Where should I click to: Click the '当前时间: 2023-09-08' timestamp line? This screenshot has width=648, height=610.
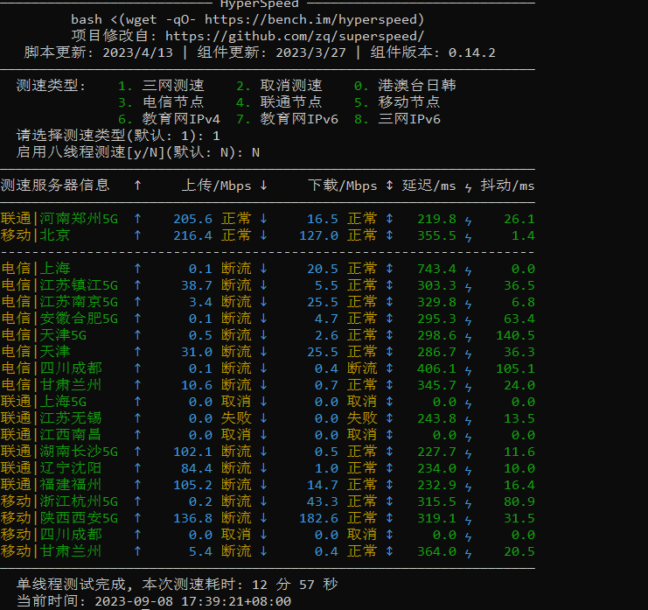click(154, 601)
